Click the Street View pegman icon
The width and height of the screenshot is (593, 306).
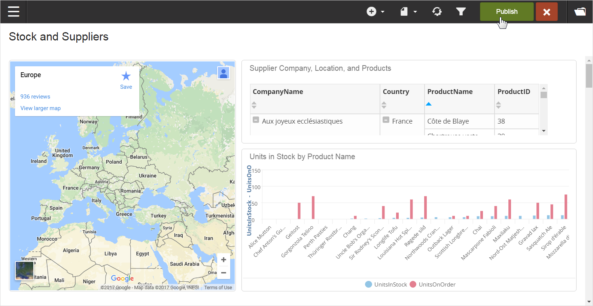pyautogui.click(x=223, y=73)
